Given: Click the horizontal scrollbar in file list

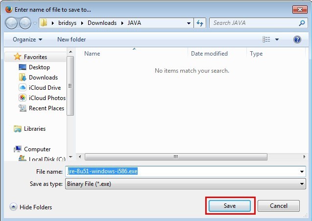Looking at the screenshot, I should 175,157.
